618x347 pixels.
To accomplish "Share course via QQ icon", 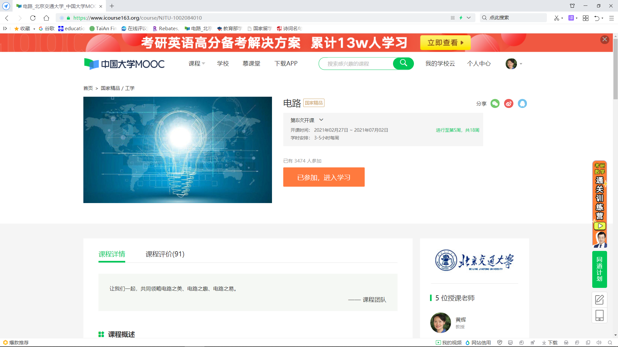I will [522, 103].
